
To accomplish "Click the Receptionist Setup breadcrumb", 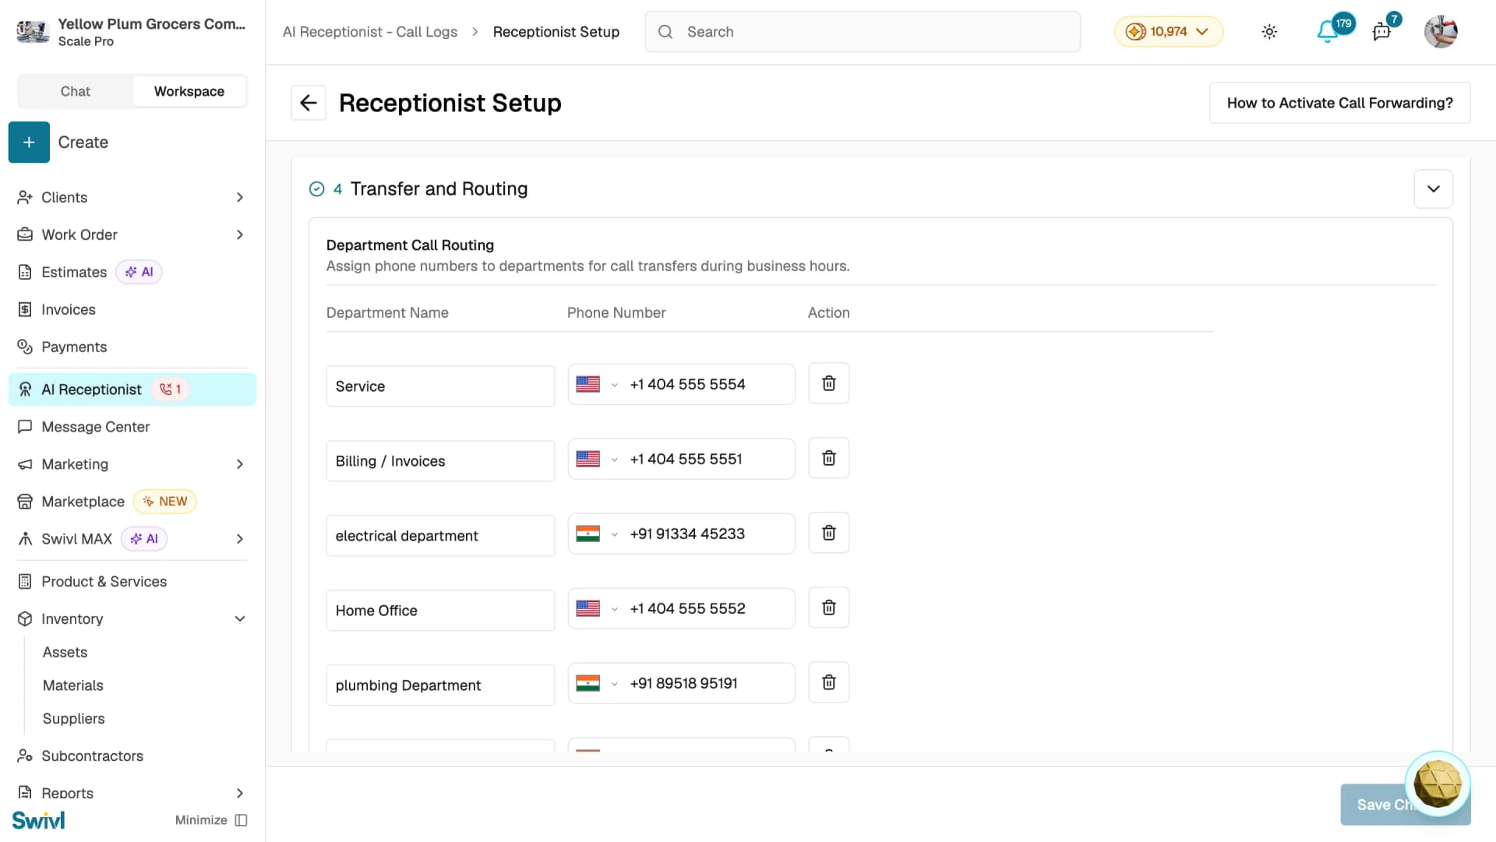I will point(556,32).
